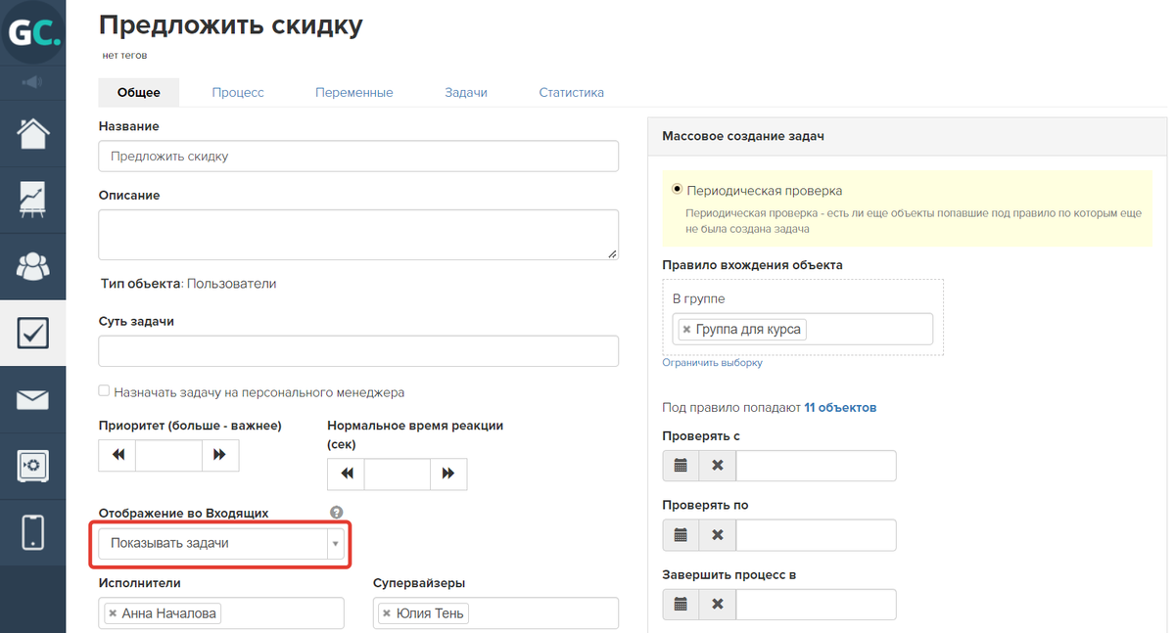
Task: Remove Юлия Тень from Супервайзеры
Action: pyautogui.click(x=387, y=614)
